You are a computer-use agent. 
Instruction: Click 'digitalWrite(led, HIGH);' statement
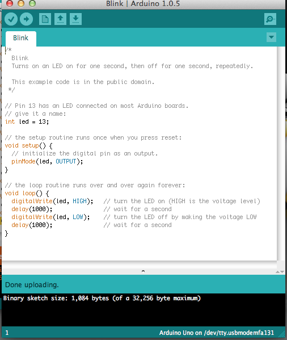(x=52, y=202)
